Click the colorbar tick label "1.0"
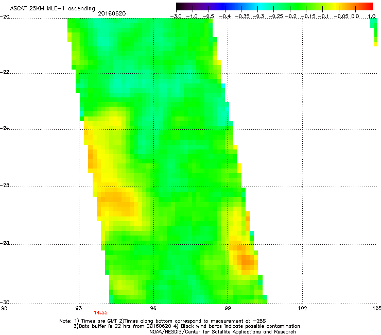 [372, 16]
